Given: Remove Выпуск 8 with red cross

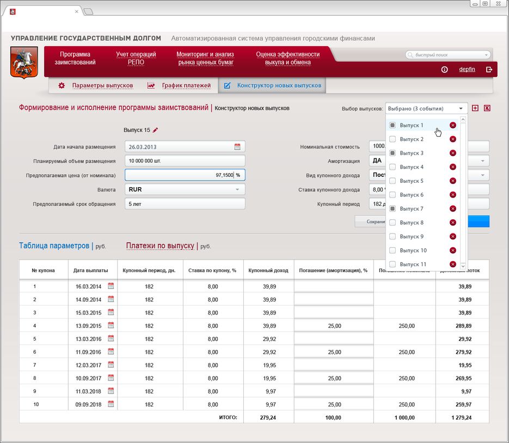Looking at the screenshot, I should coord(453,223).
